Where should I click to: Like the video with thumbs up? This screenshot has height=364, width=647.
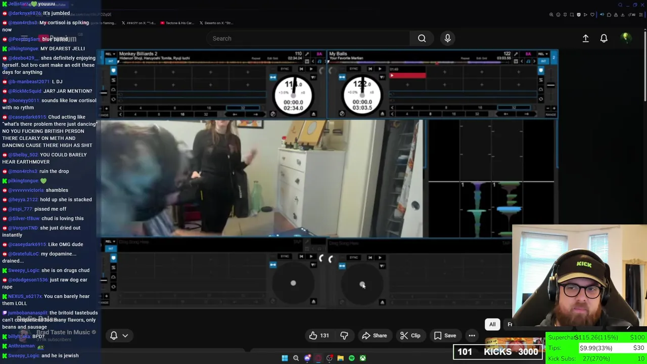click(319, 336)
